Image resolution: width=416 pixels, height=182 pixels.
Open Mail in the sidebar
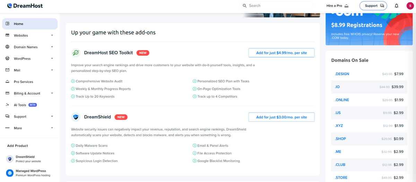point(30,70)
